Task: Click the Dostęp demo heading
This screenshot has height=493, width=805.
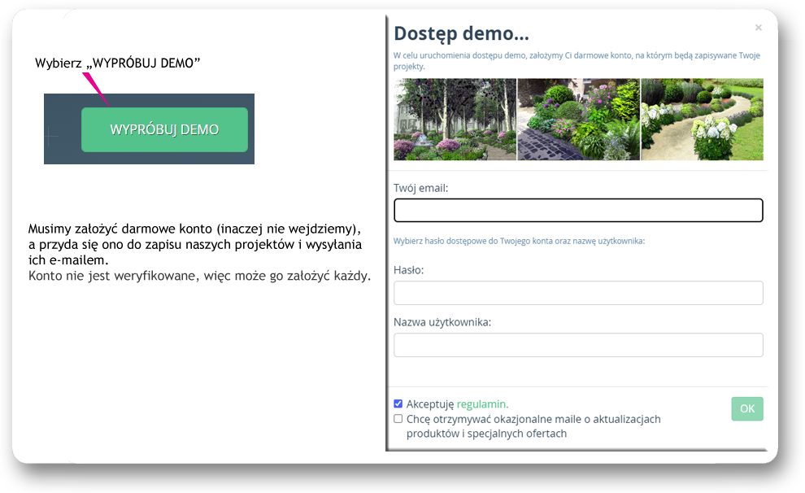Action: pyautogui.click(x=461, y=33)
